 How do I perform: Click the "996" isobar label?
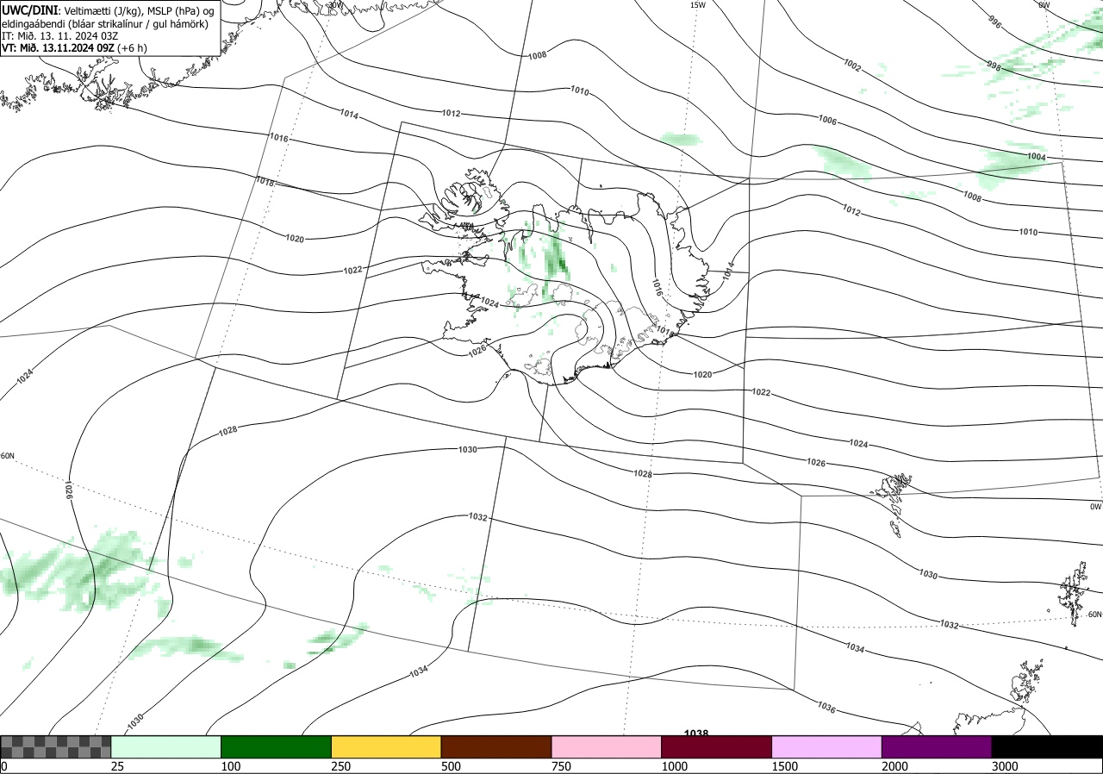coord(994,23)
